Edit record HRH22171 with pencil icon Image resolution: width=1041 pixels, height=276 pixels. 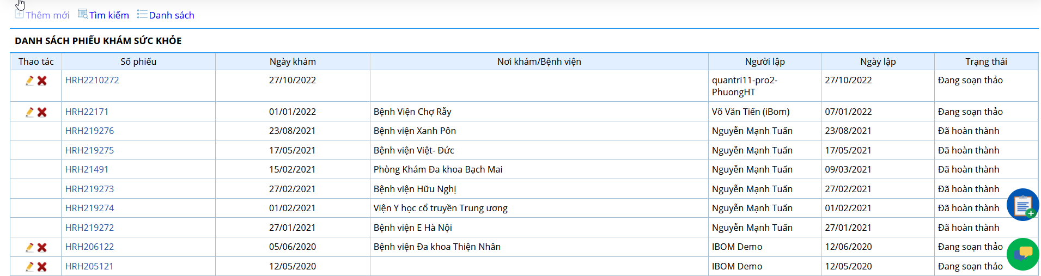click(29, 112)
